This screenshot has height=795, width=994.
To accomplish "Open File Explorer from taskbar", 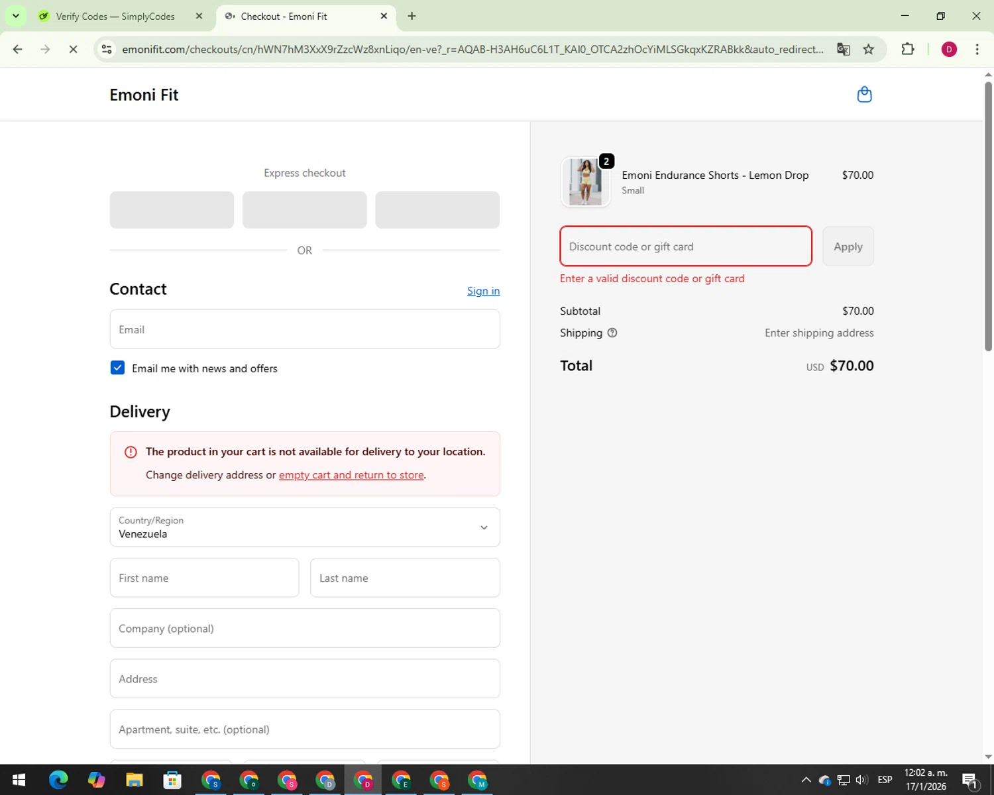I will point(135,780).
